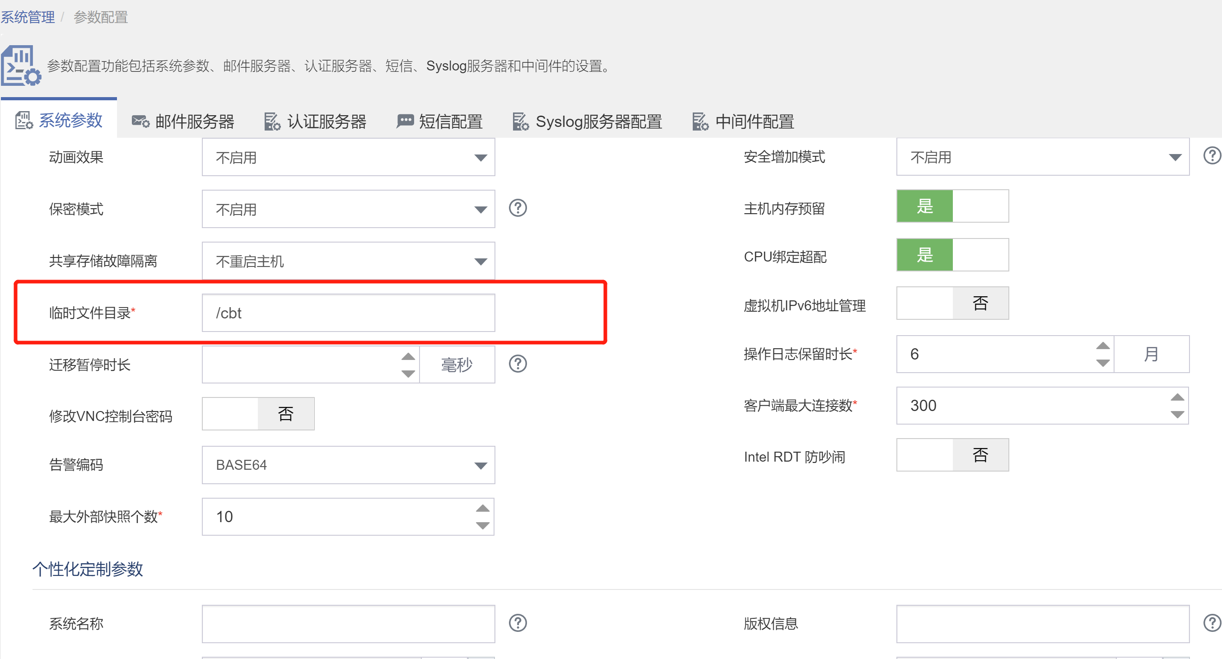The image size is (1222, 659).
Task: Click the 短信配置 chat bubble icon
Action: 405,122
